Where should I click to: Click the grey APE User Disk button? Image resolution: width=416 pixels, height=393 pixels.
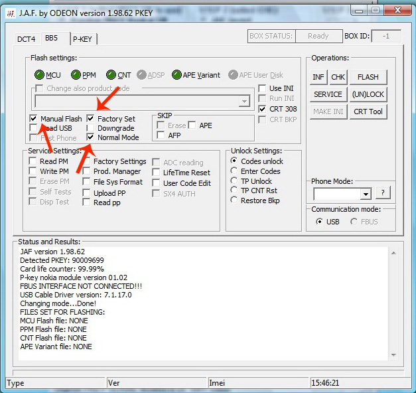click(233, 75)
